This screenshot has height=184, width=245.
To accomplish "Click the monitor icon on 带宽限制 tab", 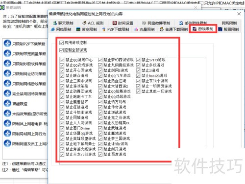I will point(78,29).
